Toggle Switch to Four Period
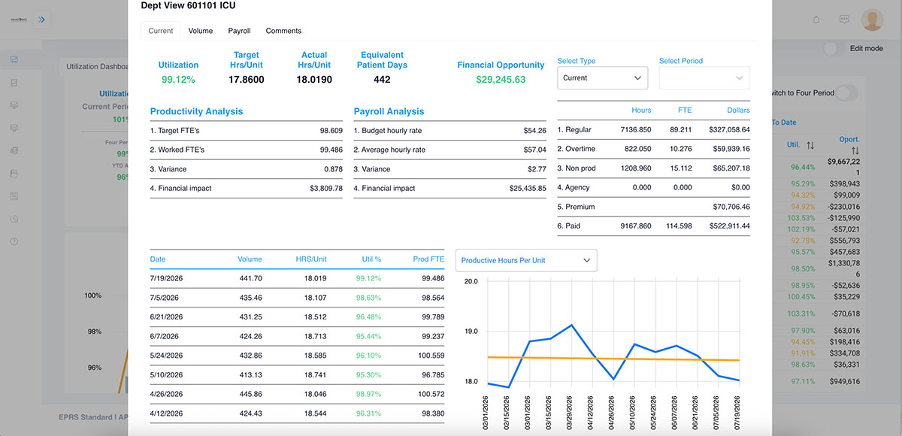The image size is (902, 436). click(x=847, y=93)
